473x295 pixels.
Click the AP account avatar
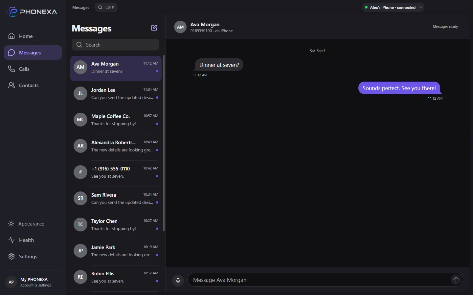pos(11,282)
